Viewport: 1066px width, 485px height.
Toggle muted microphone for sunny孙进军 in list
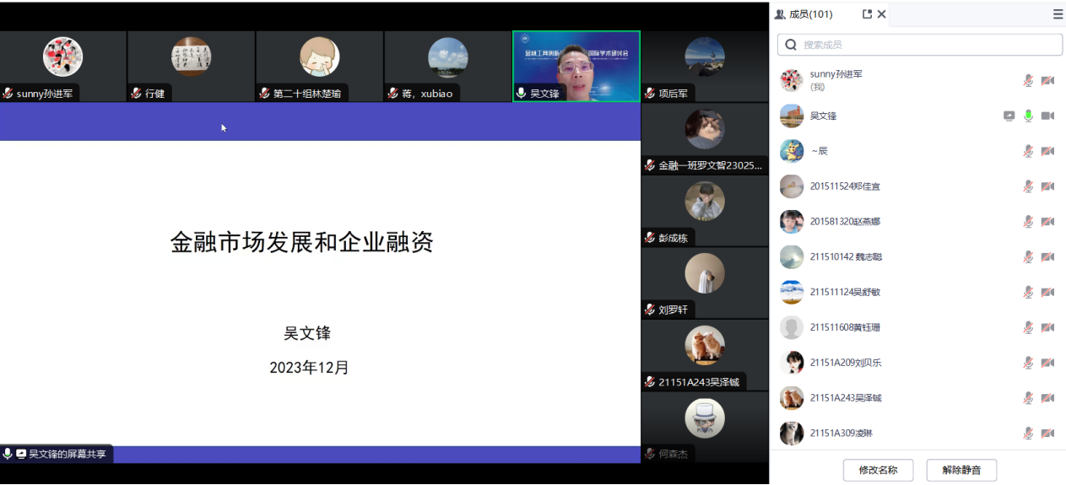[1028, 80]
